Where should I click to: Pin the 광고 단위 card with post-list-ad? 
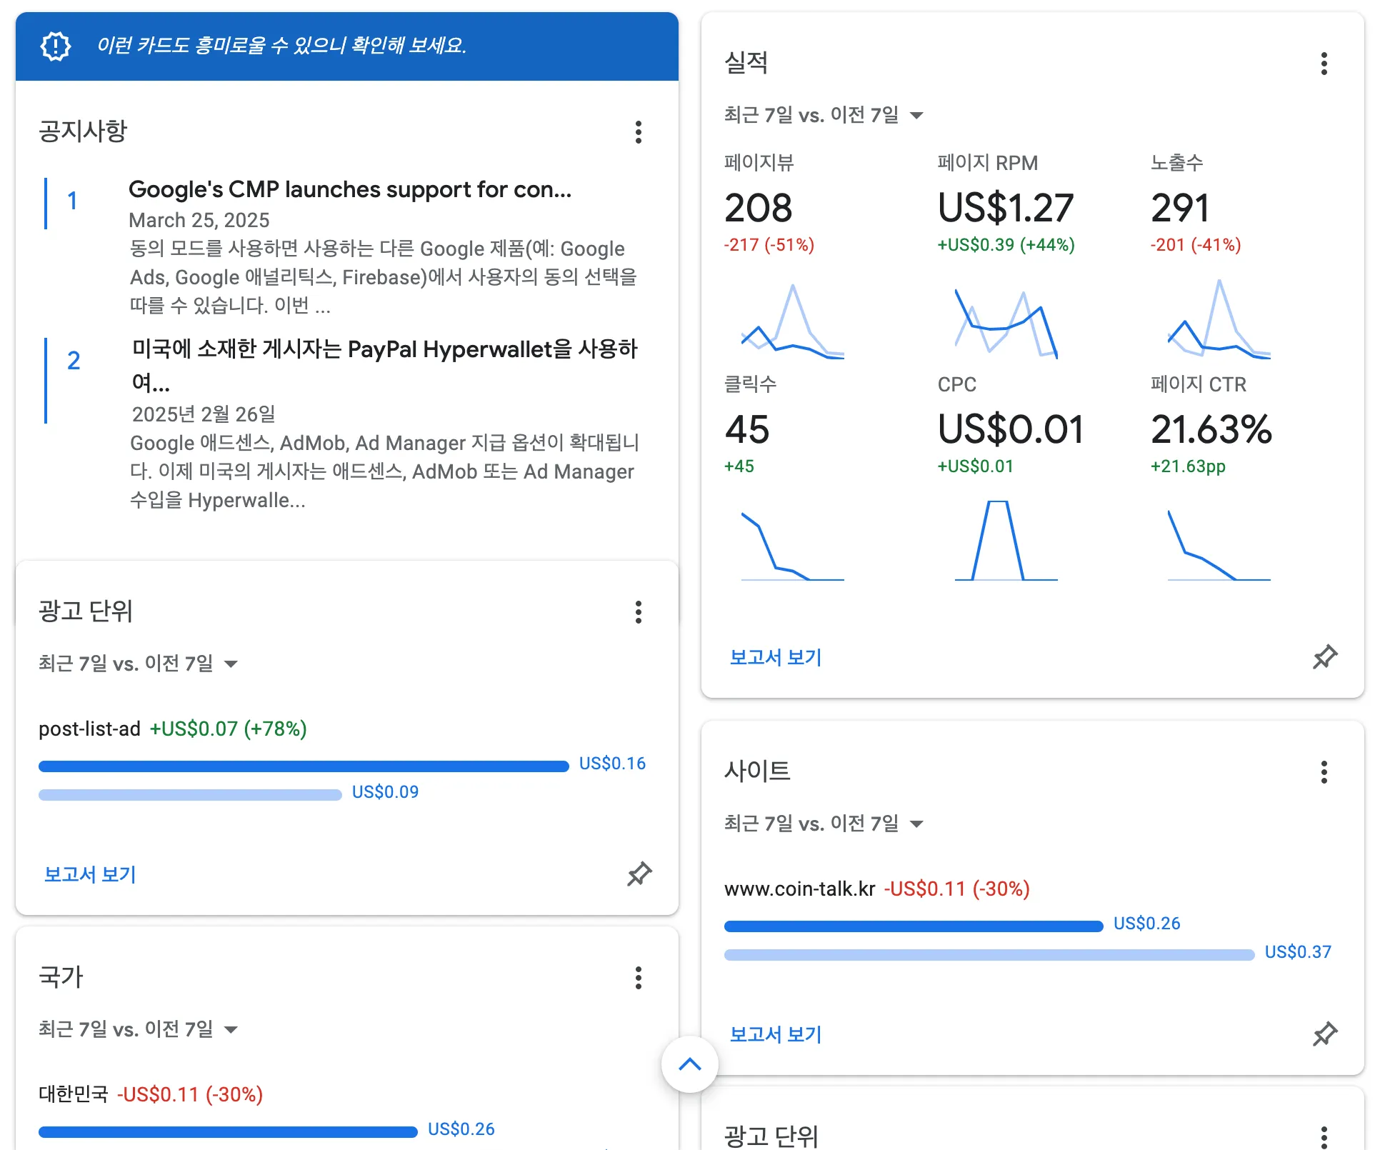pos(639,874)
